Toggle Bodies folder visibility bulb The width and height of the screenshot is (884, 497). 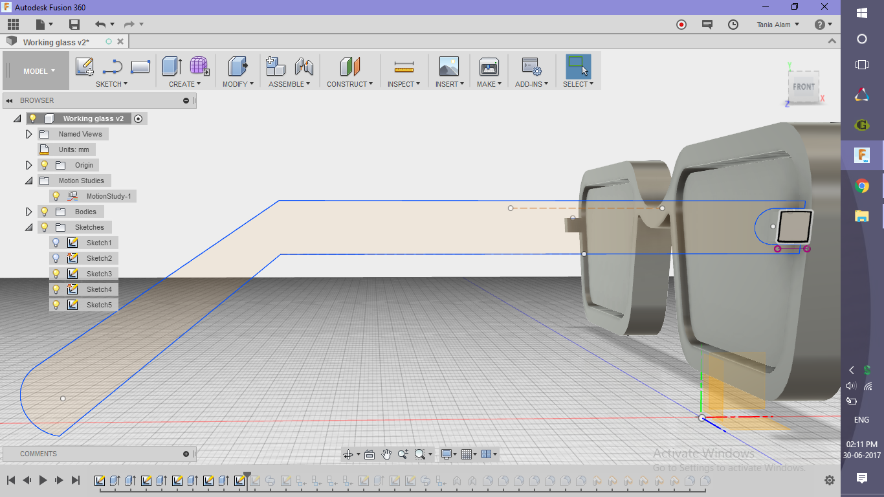coord(45,212)
